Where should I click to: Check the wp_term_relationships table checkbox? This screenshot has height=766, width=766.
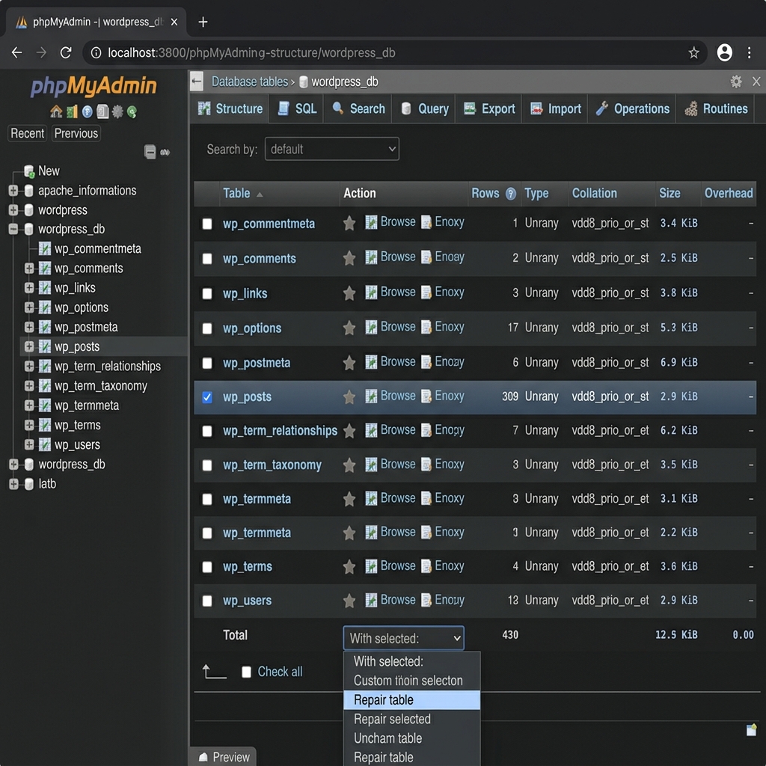[207, 431]
